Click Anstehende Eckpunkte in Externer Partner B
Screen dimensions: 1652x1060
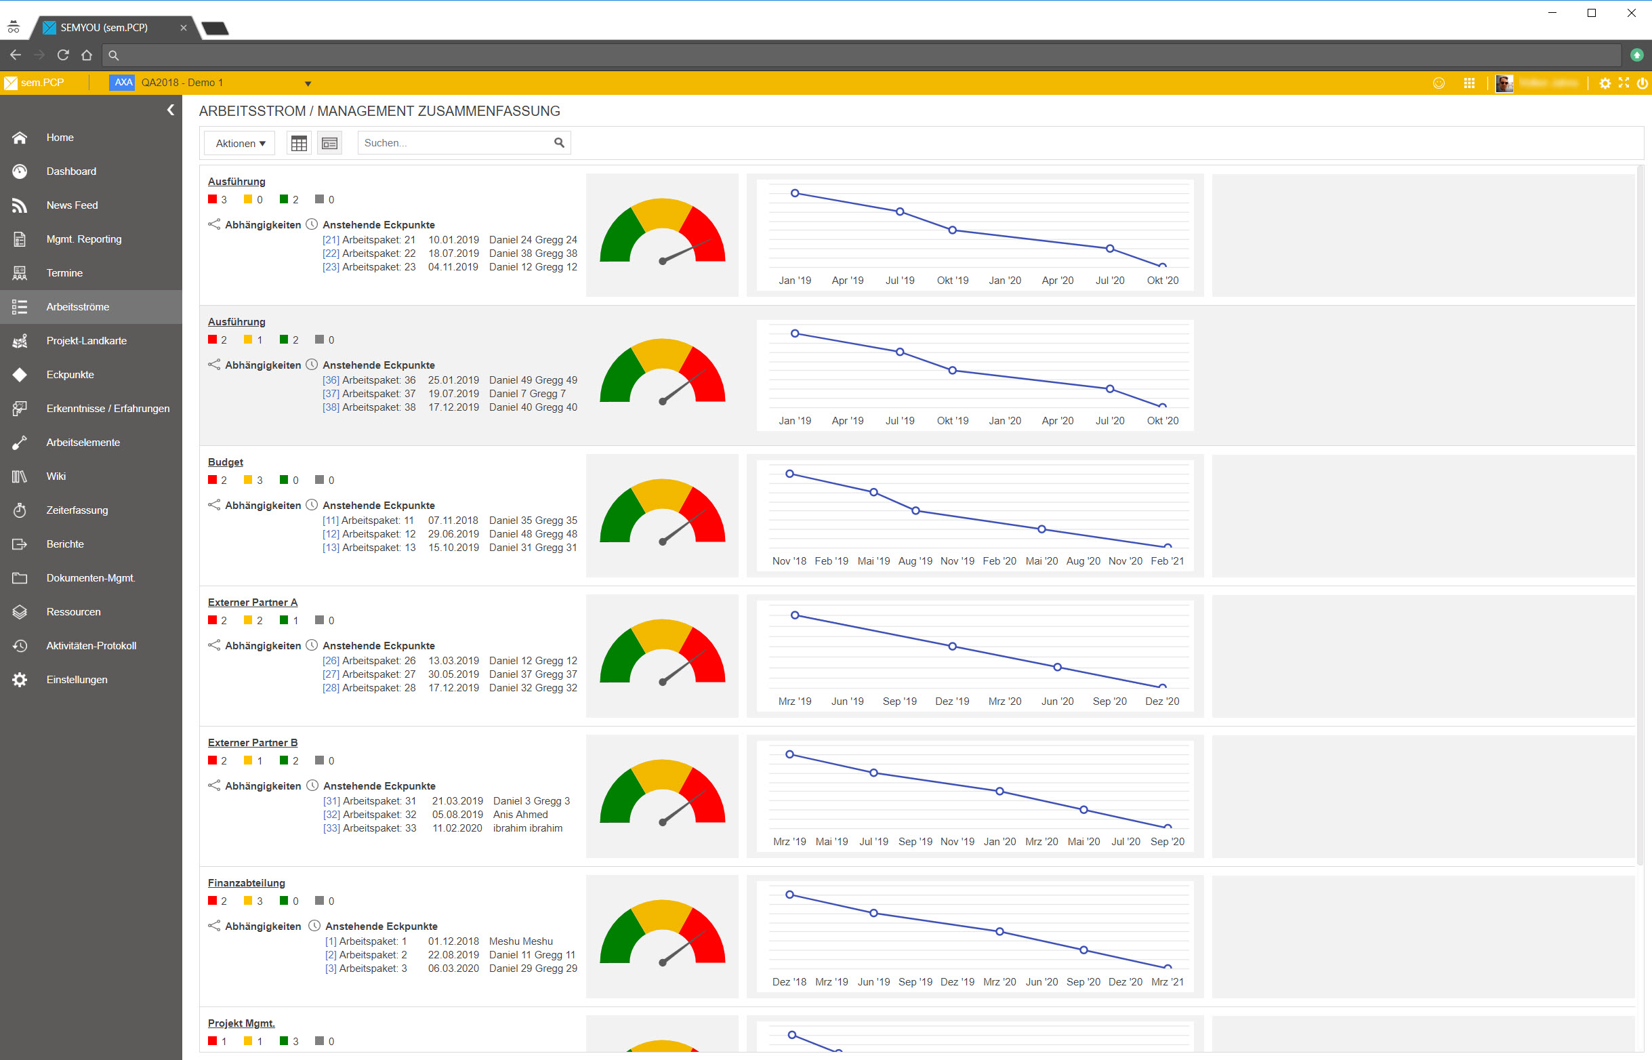379,787
